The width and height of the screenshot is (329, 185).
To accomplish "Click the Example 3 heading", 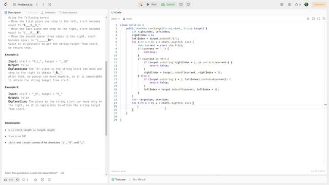I will [12, 87].
